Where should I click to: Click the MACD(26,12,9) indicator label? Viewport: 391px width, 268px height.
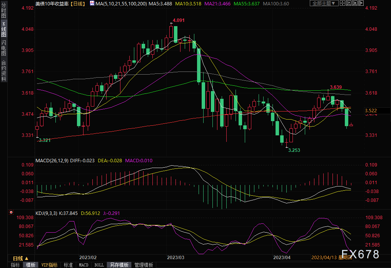(52, 160)
